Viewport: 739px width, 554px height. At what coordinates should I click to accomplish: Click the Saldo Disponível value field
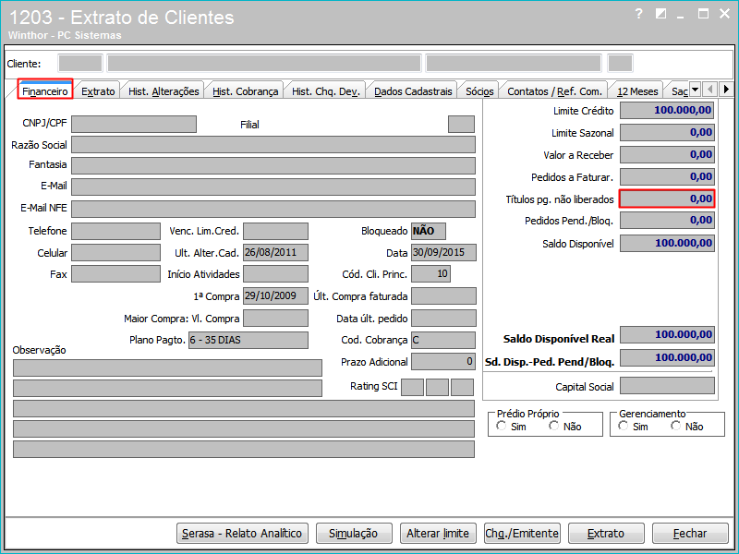(667, 243)
